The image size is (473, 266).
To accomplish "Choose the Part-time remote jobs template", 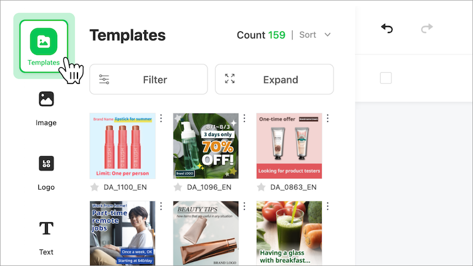I will point(122,233).
